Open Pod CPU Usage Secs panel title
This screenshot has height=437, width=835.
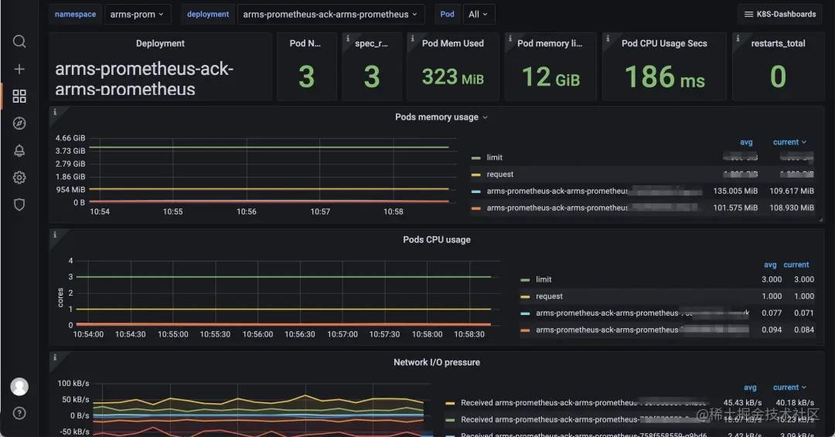[664, 43]
